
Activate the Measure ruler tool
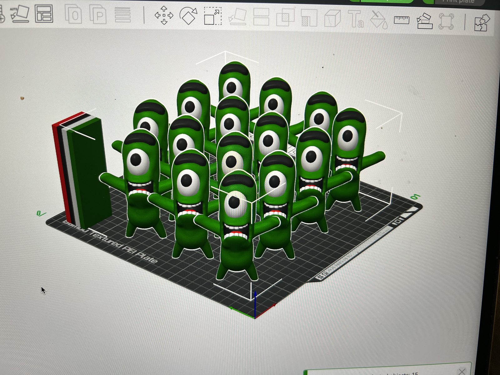pos(402,20)
